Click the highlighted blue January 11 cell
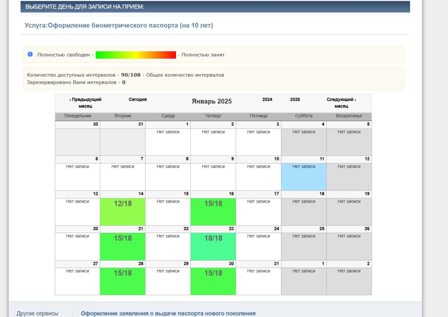The height and width of the screenshot is (317, 448). click(303, 176)
